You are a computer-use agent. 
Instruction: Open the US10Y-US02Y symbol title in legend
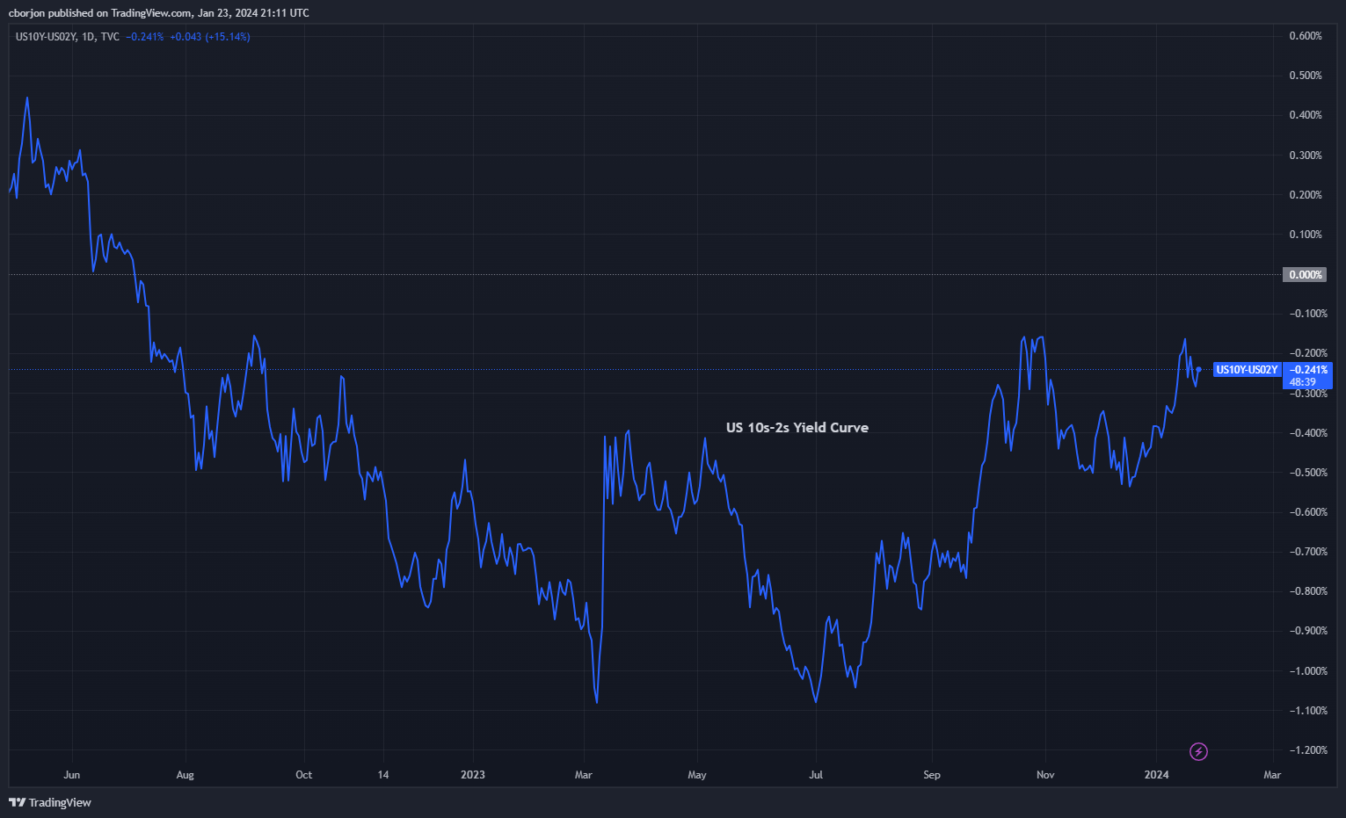pyautogui.click(x=46, y=37)
